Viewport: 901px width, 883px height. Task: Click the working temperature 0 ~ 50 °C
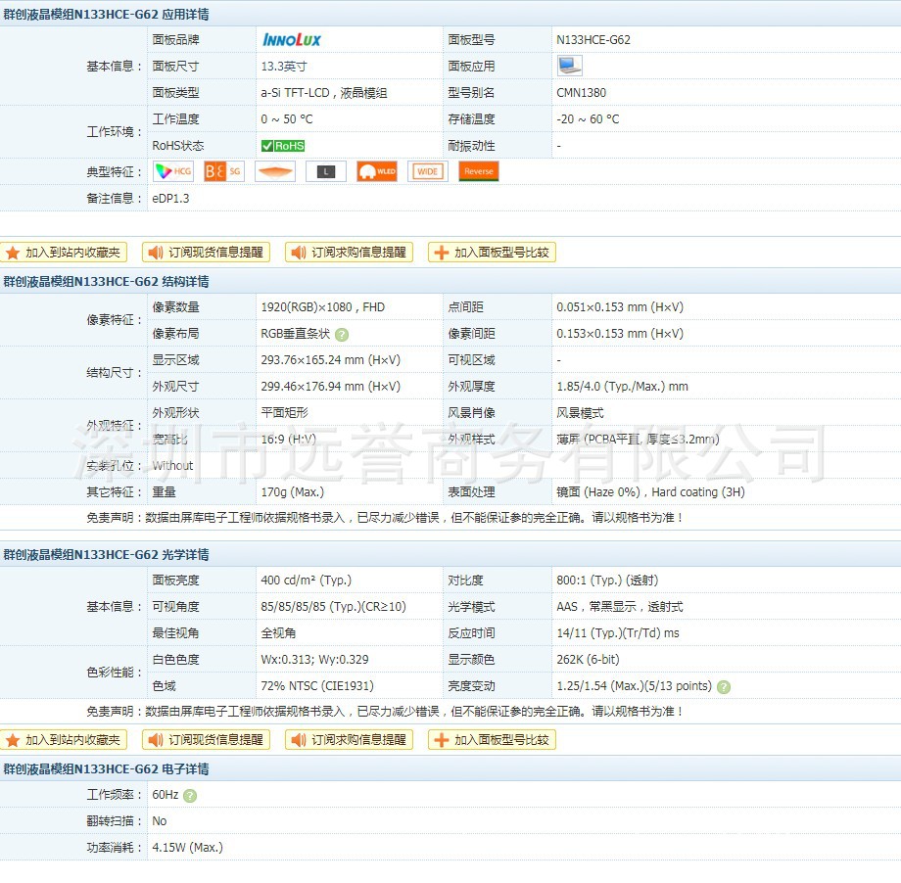point(287,118)
